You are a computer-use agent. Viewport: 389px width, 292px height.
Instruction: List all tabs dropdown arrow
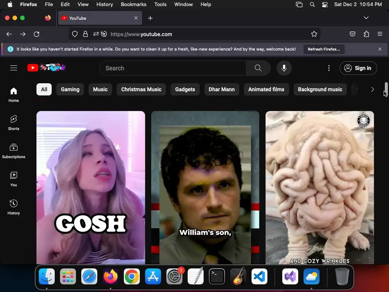click(x=366, y=18)
